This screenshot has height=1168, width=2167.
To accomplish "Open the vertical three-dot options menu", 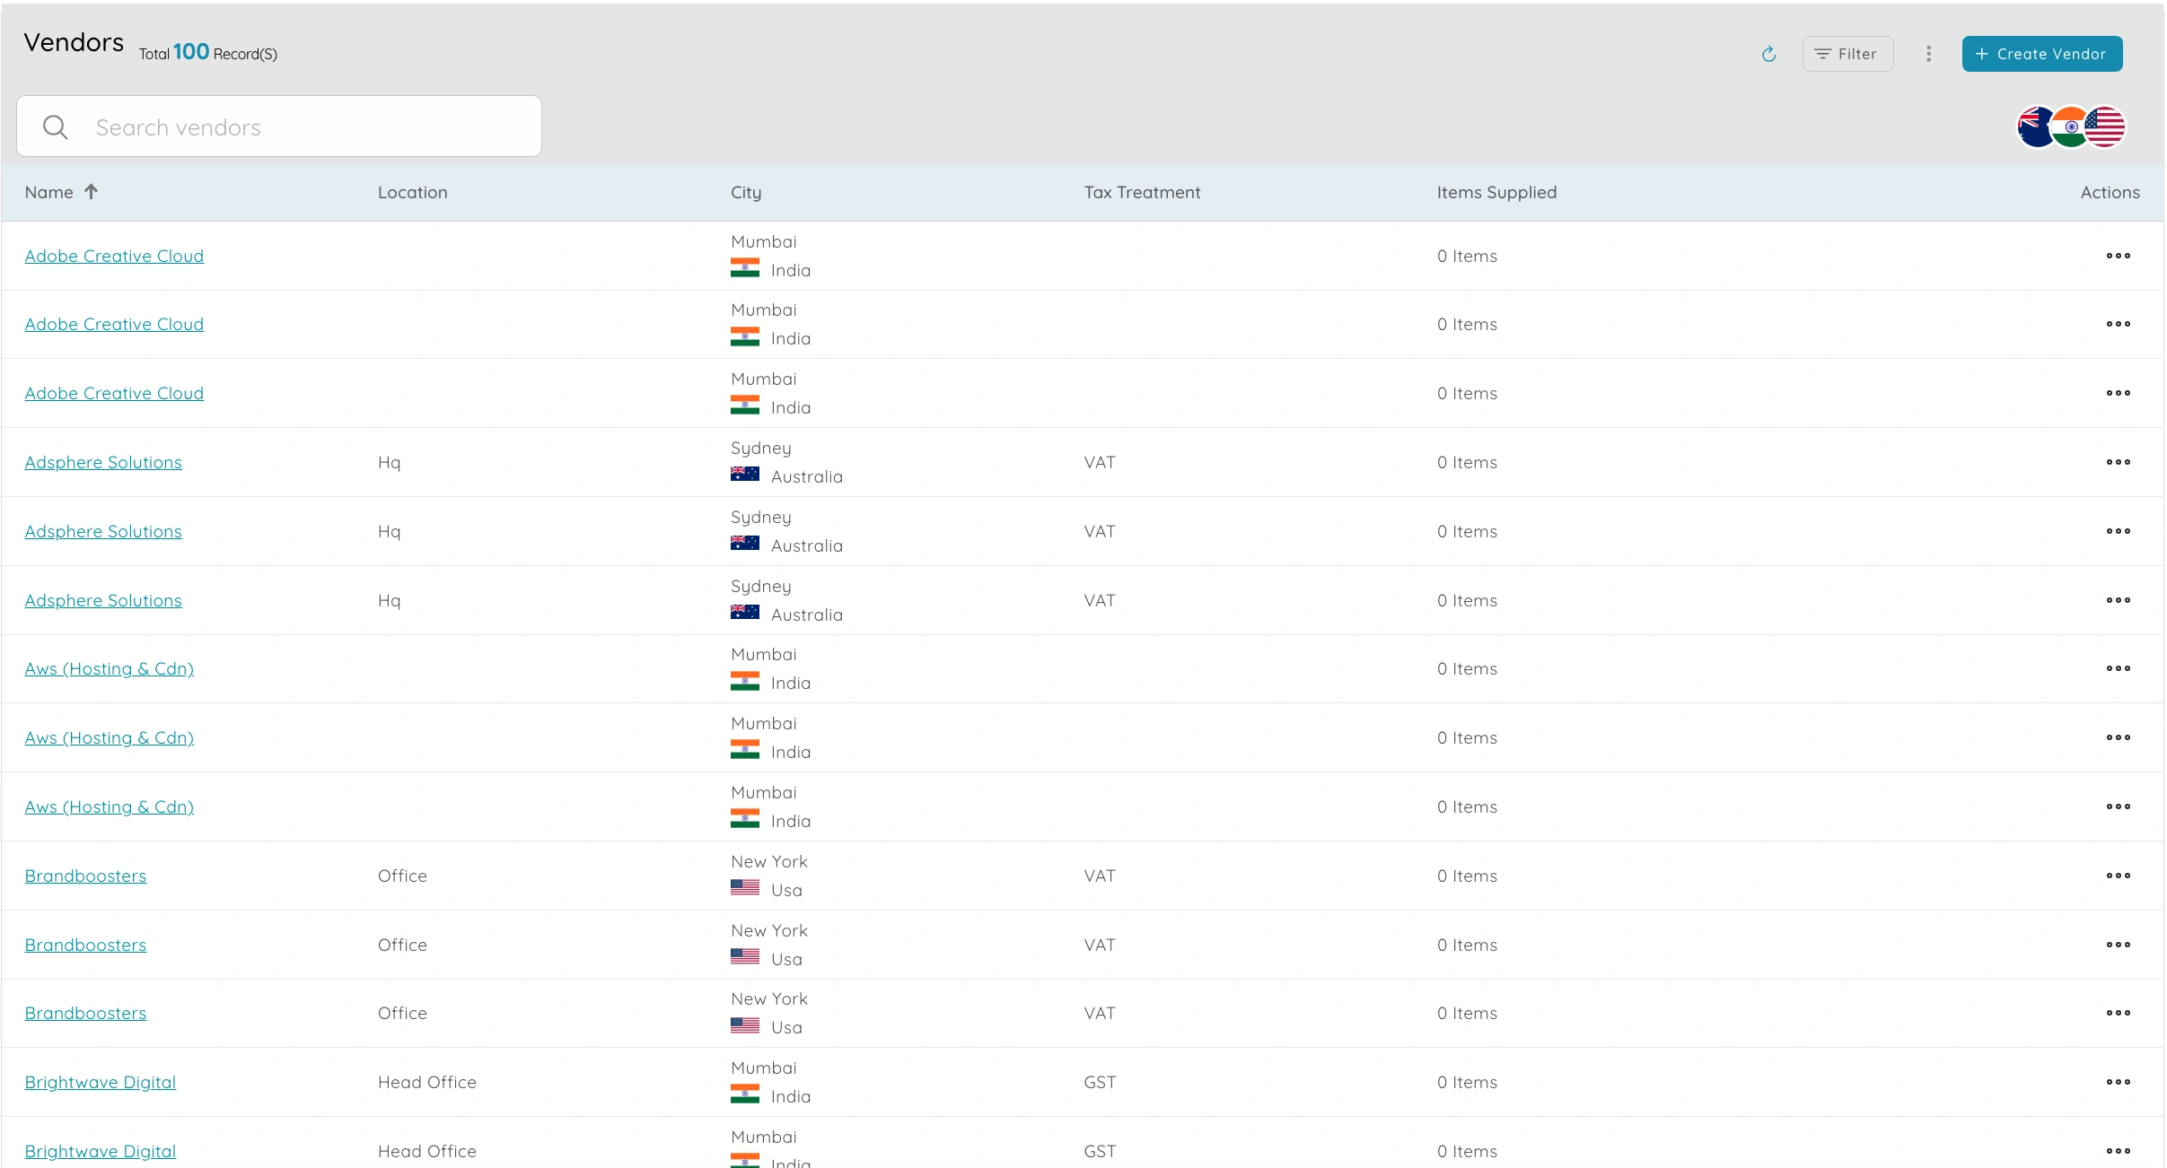I will [1928, 54].
